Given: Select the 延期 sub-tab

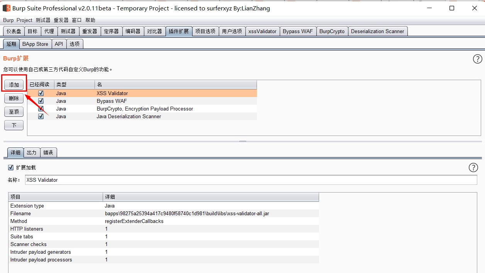Looking at the screenshot, I should 11,44.
